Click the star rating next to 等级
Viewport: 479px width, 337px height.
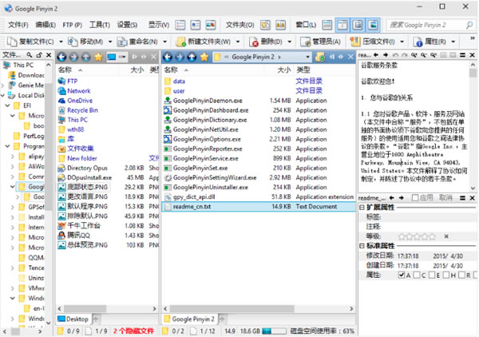[416, 236]
